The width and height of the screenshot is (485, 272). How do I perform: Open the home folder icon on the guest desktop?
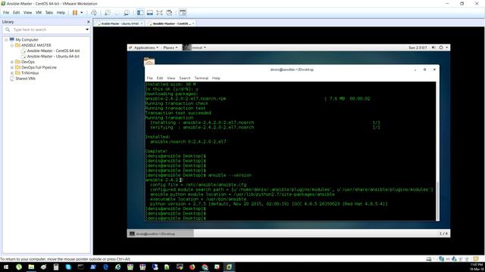point(149,61)
